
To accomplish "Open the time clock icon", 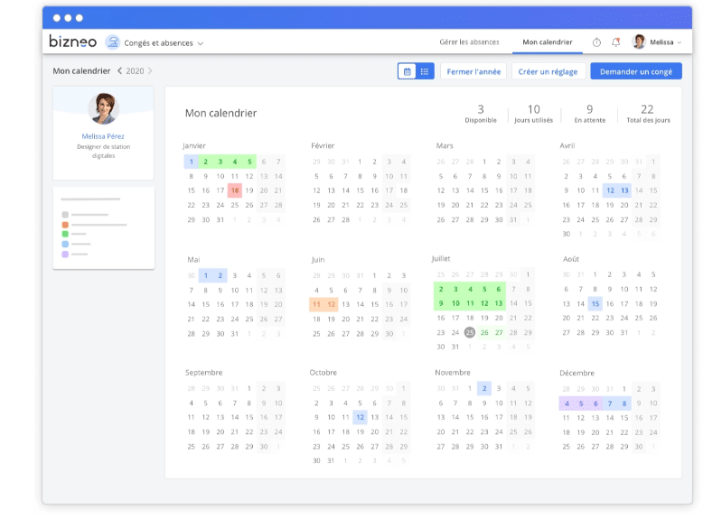I will (x=596, y=42).
